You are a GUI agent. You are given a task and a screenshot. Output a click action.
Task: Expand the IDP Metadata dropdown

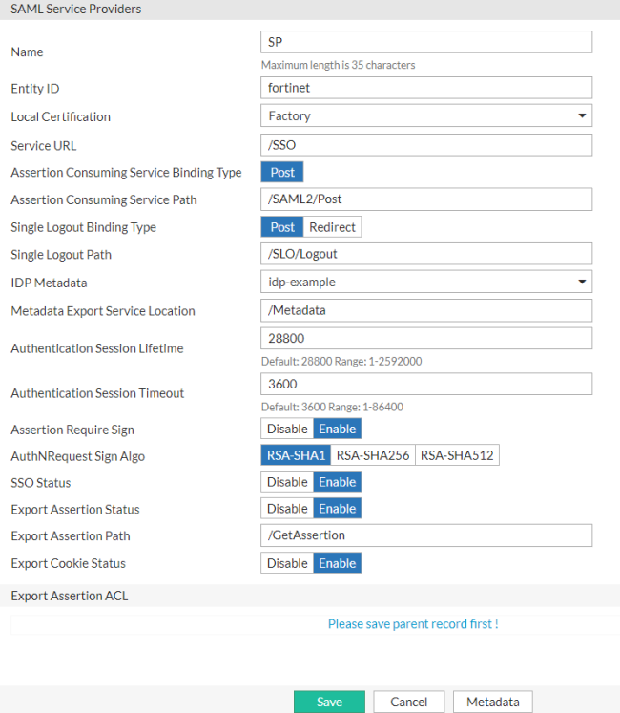(x=425, y=283)
